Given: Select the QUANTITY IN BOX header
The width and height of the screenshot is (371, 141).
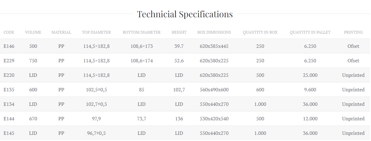Looking at the screenshot, I should coord(260,32).
